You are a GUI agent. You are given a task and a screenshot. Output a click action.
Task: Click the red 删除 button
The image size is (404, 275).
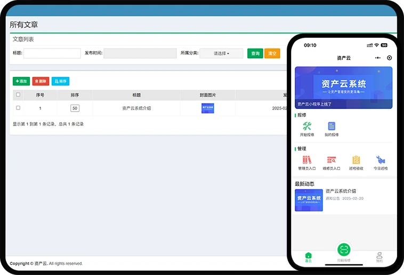(41, 81)
